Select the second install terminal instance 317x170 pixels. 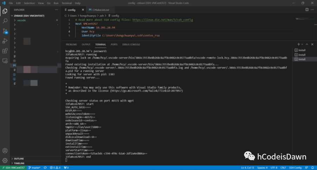click(305, 55)
